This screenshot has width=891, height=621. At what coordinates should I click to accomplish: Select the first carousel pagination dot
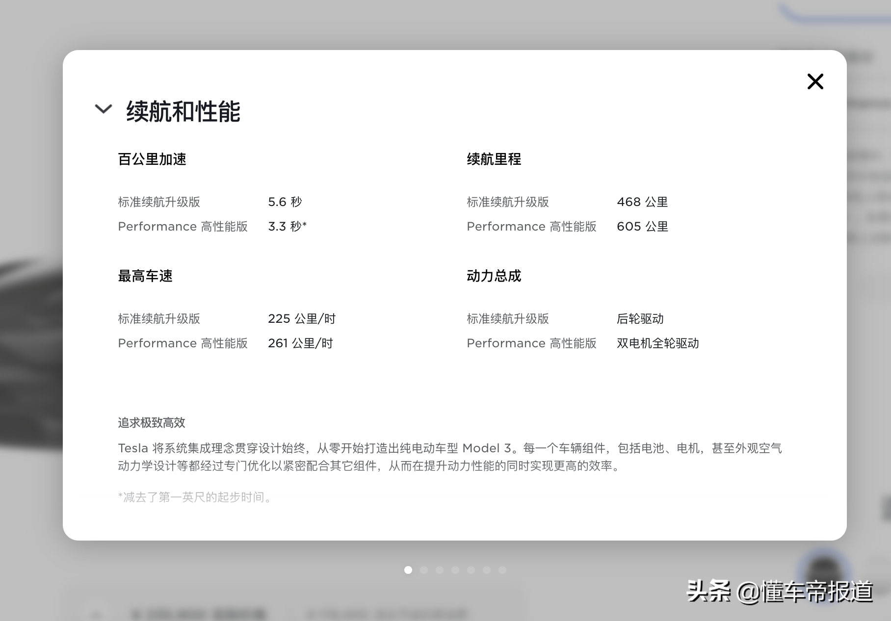408,570
